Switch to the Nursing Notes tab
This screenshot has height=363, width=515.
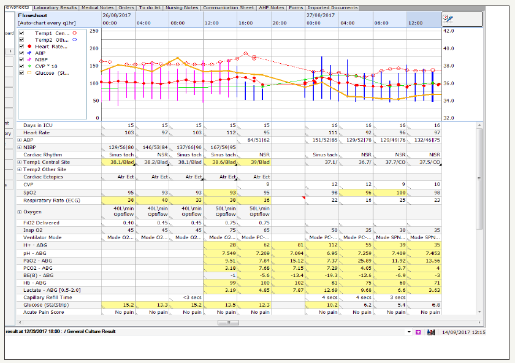pyautogui.click(x=181, y=8)
